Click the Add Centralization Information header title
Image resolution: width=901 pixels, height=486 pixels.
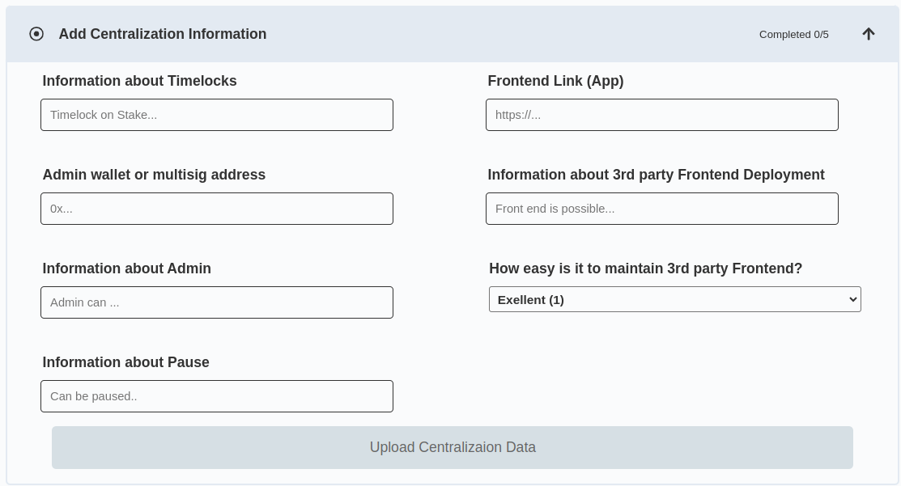click(163, 34)
